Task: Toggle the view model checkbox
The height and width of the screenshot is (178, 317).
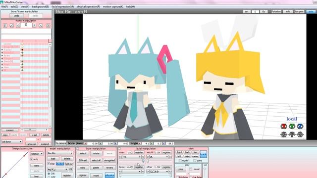Action: point(180,161)
